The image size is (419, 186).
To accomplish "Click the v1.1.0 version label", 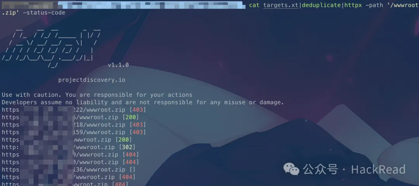I will 118,65.
